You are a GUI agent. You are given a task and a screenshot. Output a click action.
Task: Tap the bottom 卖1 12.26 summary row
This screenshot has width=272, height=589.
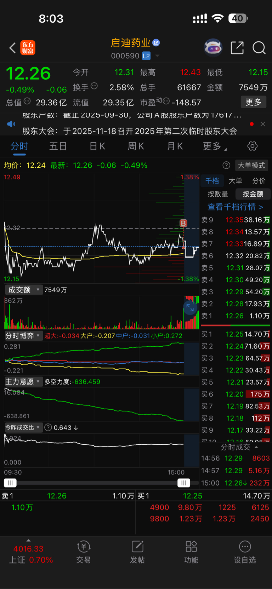tap(68, 496)
